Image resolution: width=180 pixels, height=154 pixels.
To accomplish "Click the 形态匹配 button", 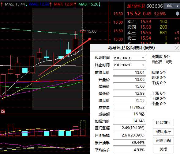I will click(x=163, y=141).
